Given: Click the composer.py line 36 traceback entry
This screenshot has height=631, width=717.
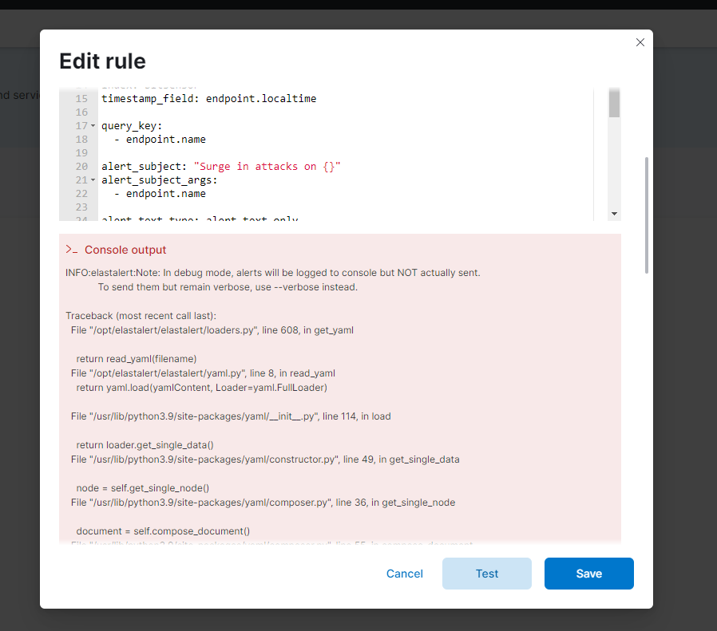Looking at the screenshot, I should pos(263,503).
